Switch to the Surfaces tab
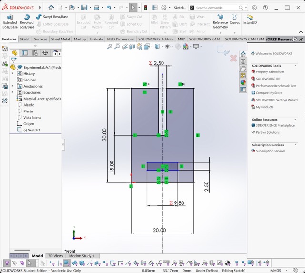The height and width of the screenshot is (273, 305). 41,39
